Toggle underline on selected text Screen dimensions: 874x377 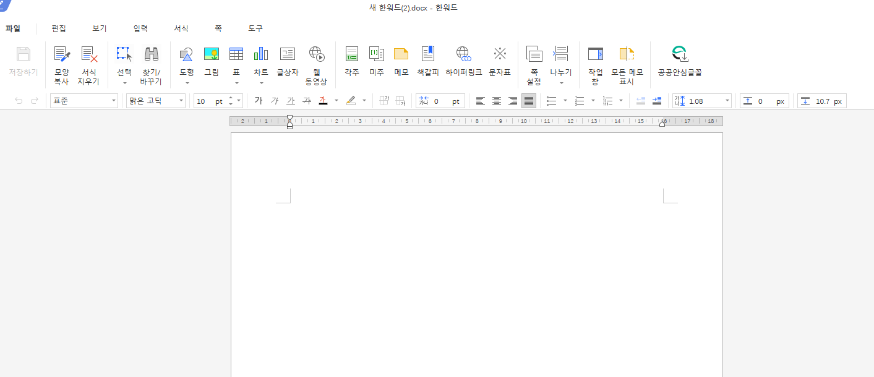click(290, 100)
